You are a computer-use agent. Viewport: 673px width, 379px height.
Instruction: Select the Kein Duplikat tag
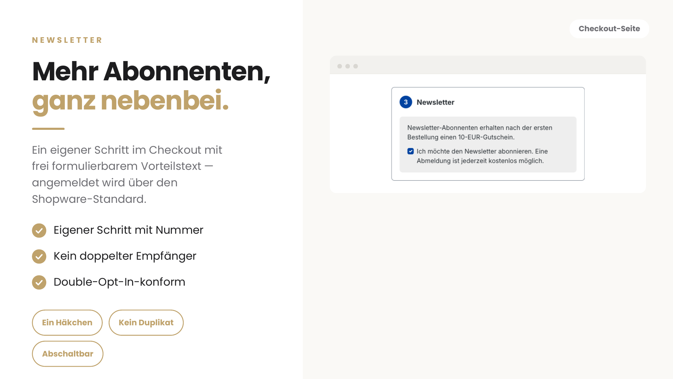(x=146, y=323)
